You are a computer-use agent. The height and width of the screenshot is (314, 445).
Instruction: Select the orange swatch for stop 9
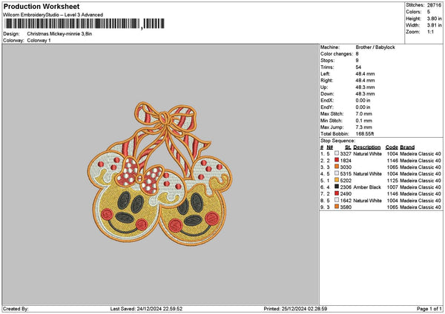(337, 207)
